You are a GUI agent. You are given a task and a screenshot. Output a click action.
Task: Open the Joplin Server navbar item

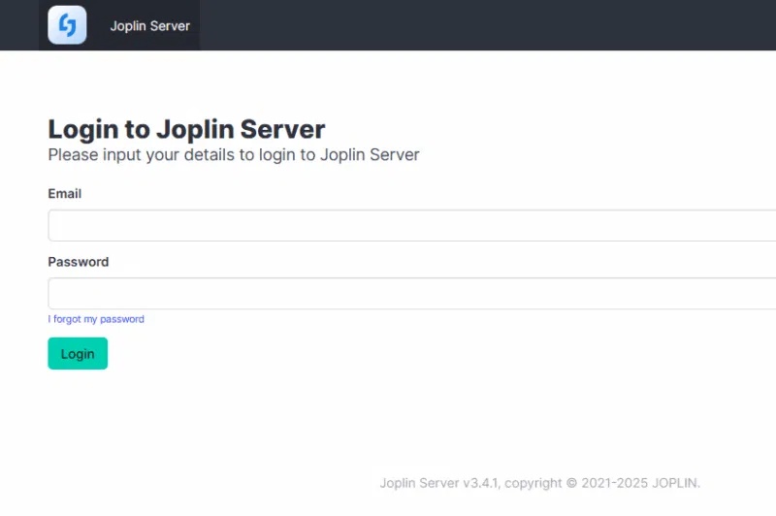point(149,26)
